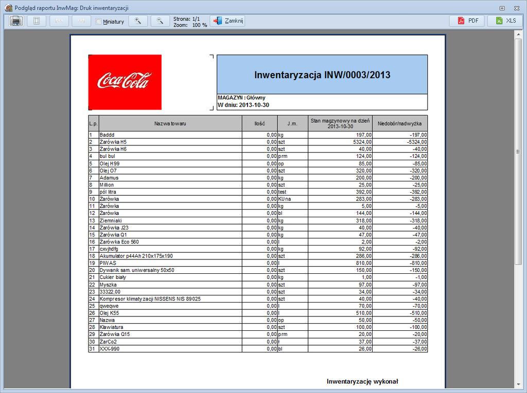
Task: Select the 'cxvjhdfg' item name
Action: (x=109, y=249)
